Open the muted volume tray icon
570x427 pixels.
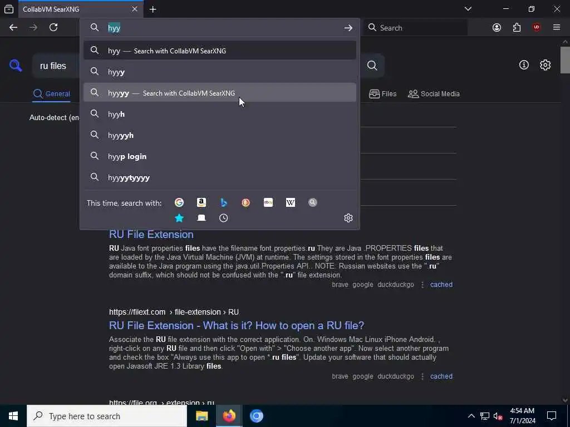pyautogui.click(x=498, y=416)
